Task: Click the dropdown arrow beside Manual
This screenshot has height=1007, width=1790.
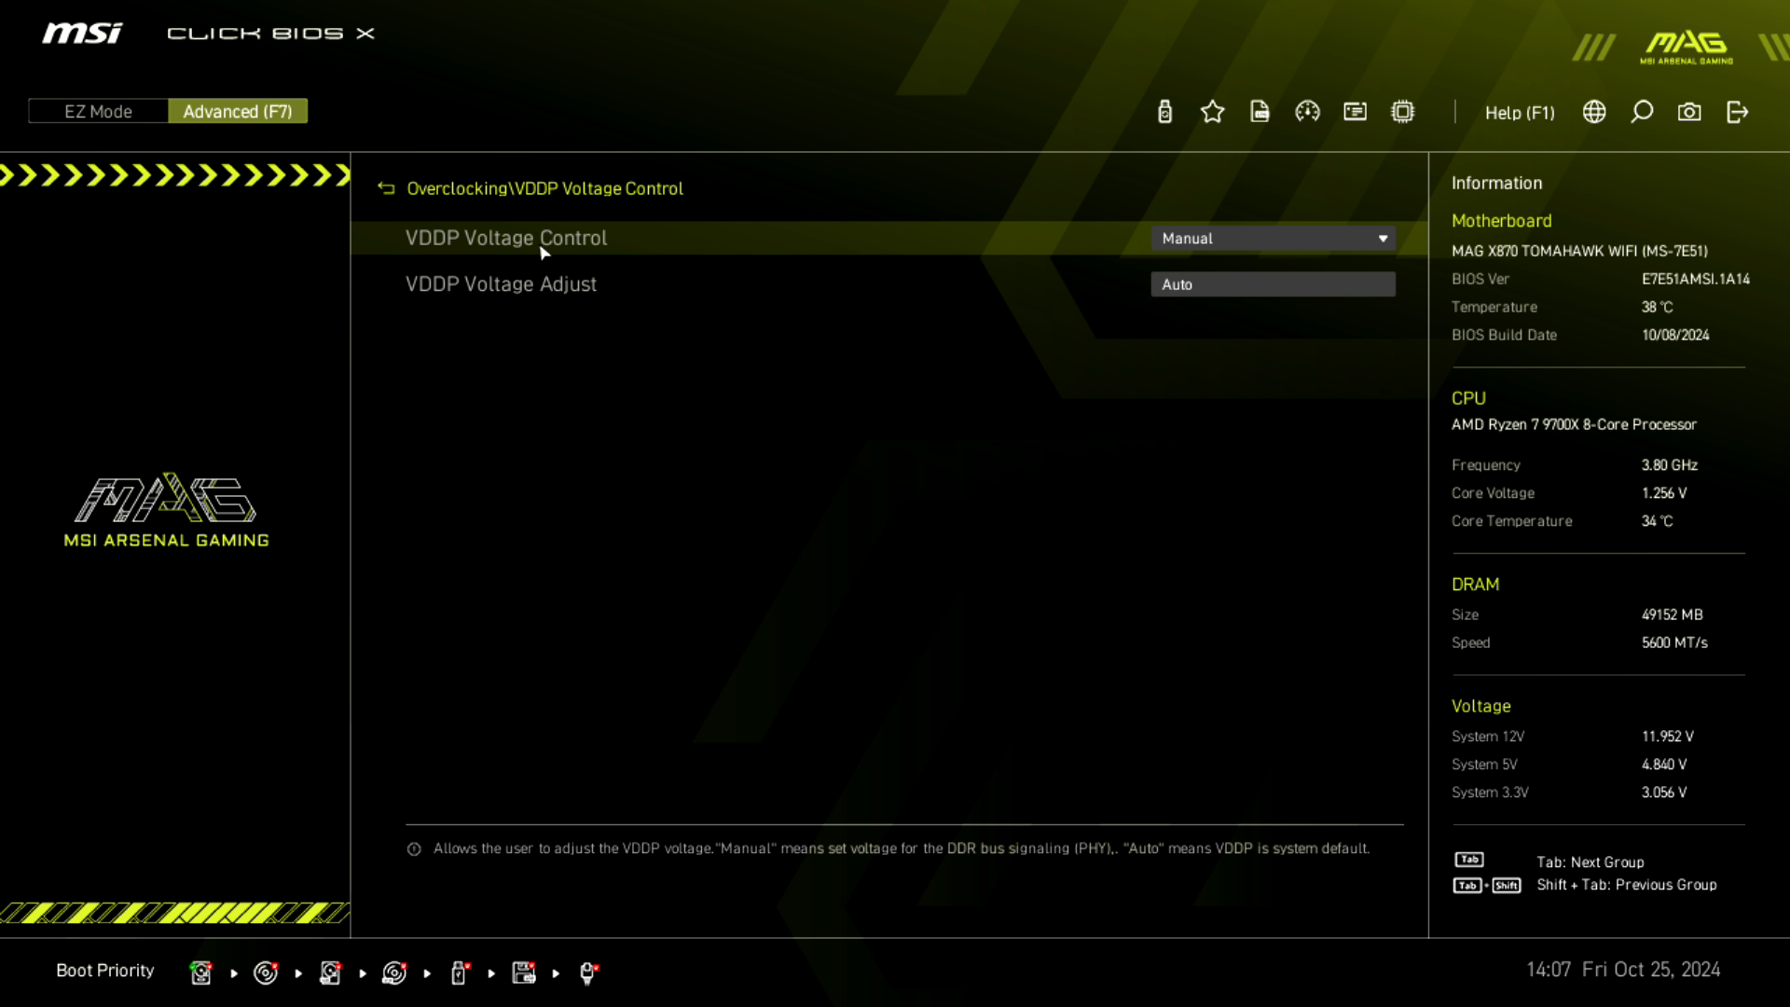Action: pyautogui.click(x=1383, y=239)
